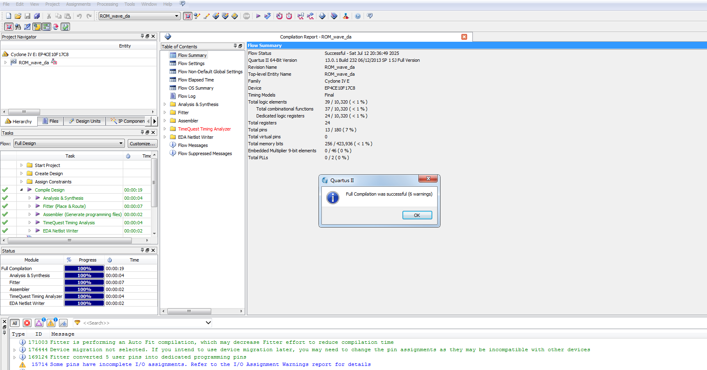The width and height of the screenshot is (707, 370).
Task: Click the Full Compilation 100% progress bar
Action: pyautogui.click(x=84, y=268)
